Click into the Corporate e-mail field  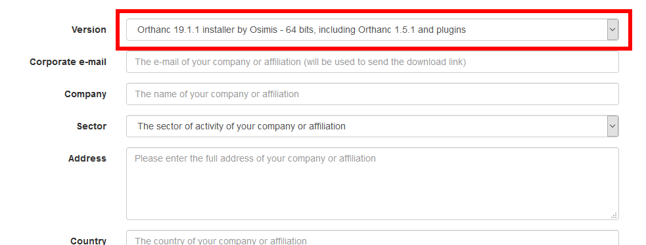pos(373,62)
